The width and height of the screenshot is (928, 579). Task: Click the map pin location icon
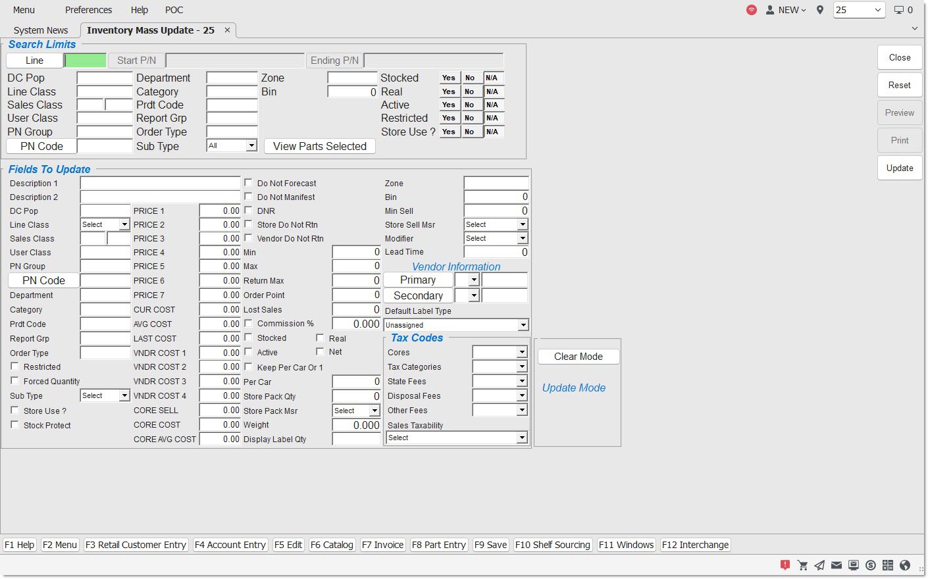coord(820,10)
